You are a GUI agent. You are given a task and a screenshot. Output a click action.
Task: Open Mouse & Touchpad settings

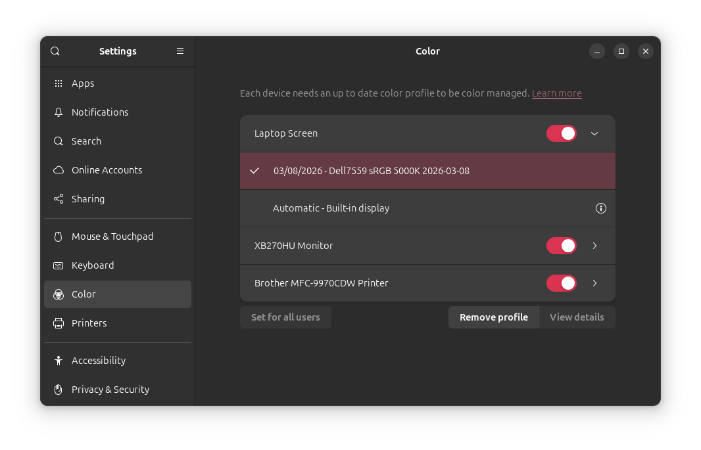point(112,236)
